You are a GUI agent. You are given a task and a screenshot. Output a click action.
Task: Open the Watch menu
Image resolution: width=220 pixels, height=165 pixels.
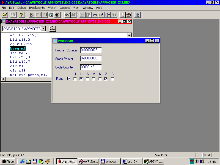click(52, 8)
